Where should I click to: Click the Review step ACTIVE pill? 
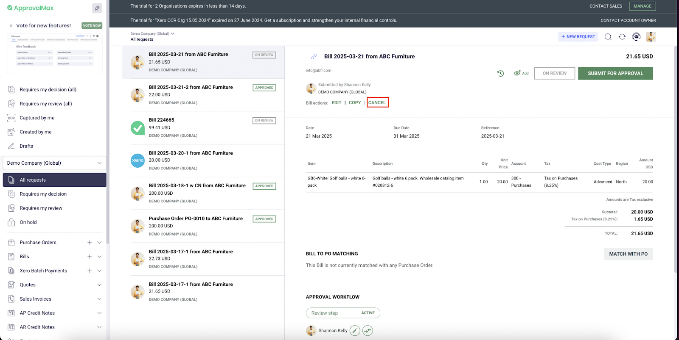[343, 313]
